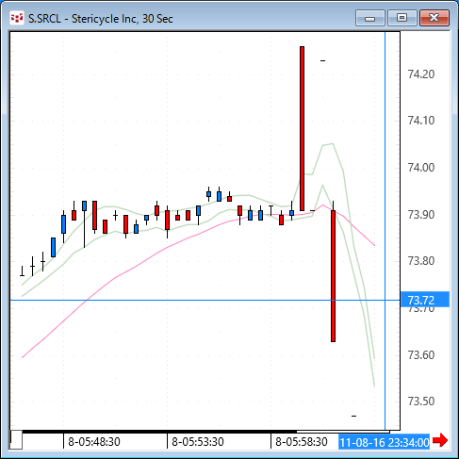Viewport: 459px width, 459px height.
Task: Click the highlighted 11-08-16 23:34:00 time label
Action: pos(384,442)
